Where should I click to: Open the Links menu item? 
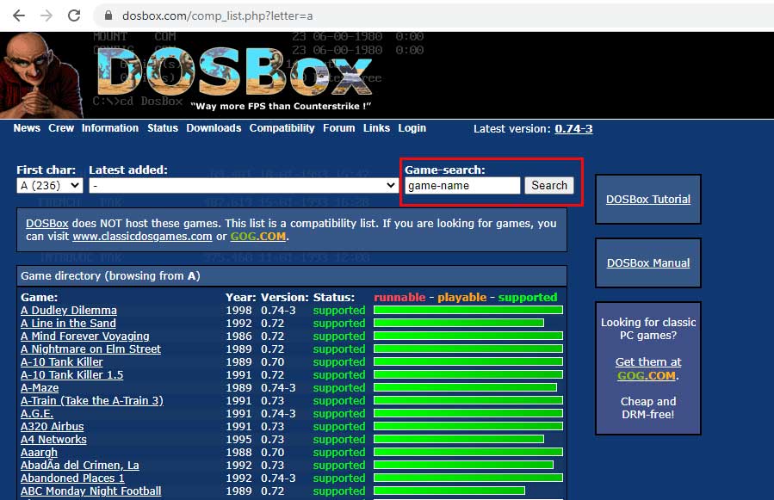pos(376,128)
